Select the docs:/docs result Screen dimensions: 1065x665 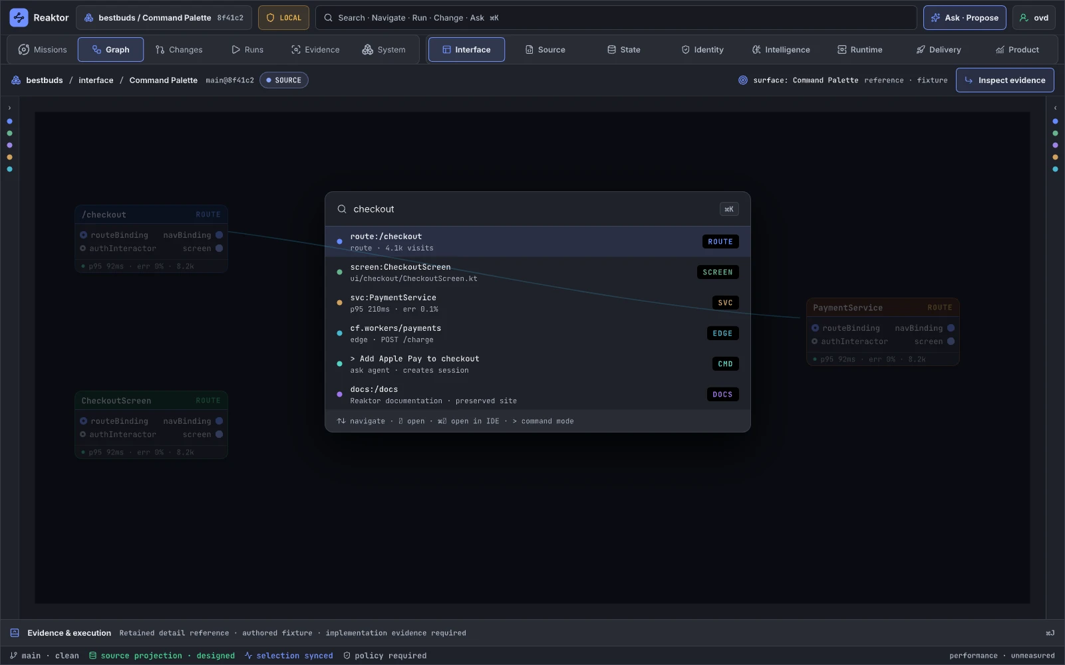coord(537,395)
